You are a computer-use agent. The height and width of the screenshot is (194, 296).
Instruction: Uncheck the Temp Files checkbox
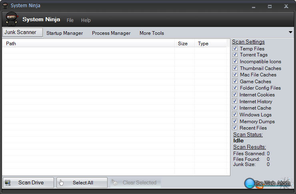[x=235, y=48]
